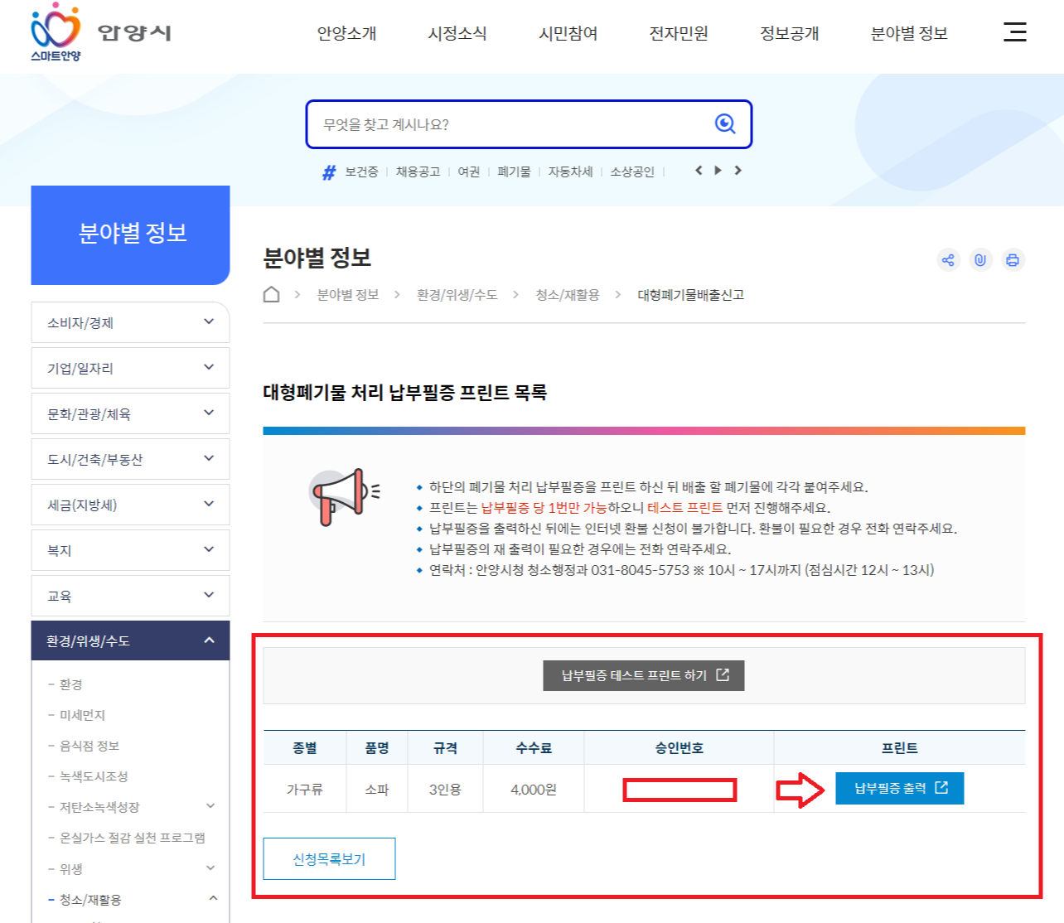Viewport: 1064px width, 923px height.
Task: Open the 전자민원 menu in top navigation
Action: (678, 33)
